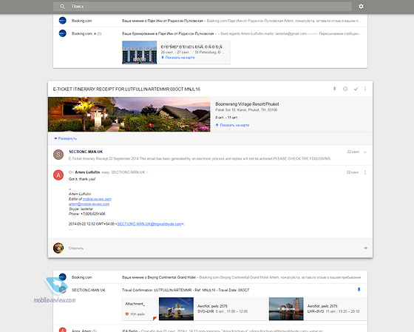
Task: Open the conversation's three-dot menu
Action: point(365,89)
